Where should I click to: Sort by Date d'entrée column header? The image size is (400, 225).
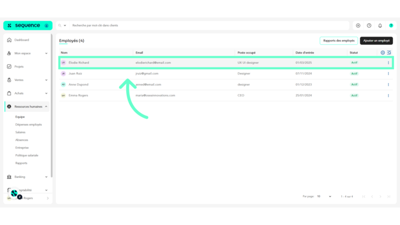[305, 52]
